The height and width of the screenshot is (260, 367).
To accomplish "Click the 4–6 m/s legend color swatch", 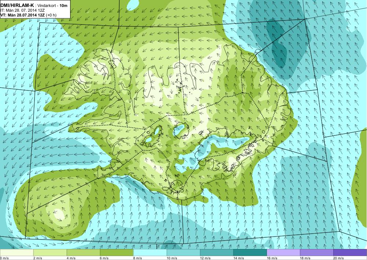I will tap(83, 253).
